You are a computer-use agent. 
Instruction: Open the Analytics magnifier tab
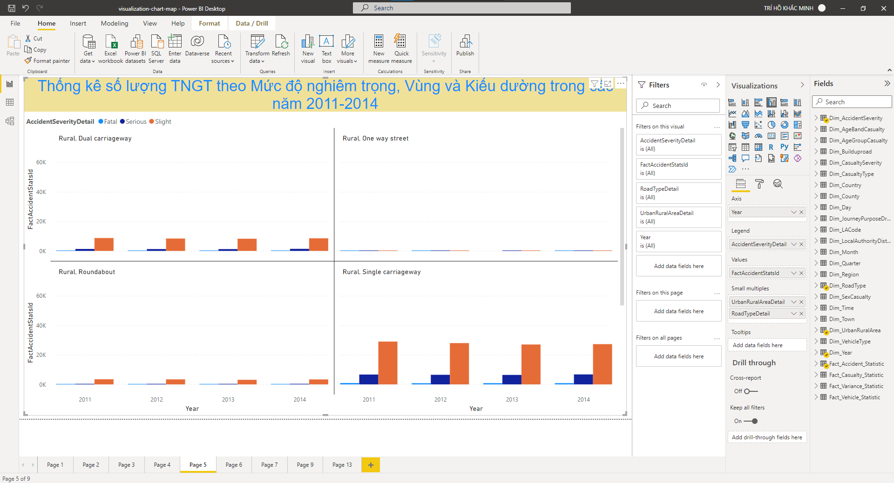click(x=778, y=184)
